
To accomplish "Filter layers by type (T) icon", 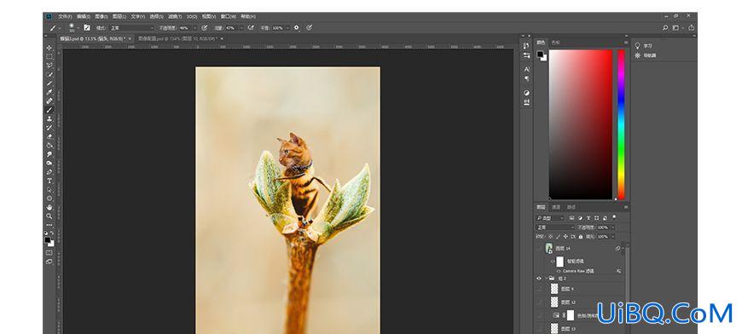I will (x=588, y=218).
